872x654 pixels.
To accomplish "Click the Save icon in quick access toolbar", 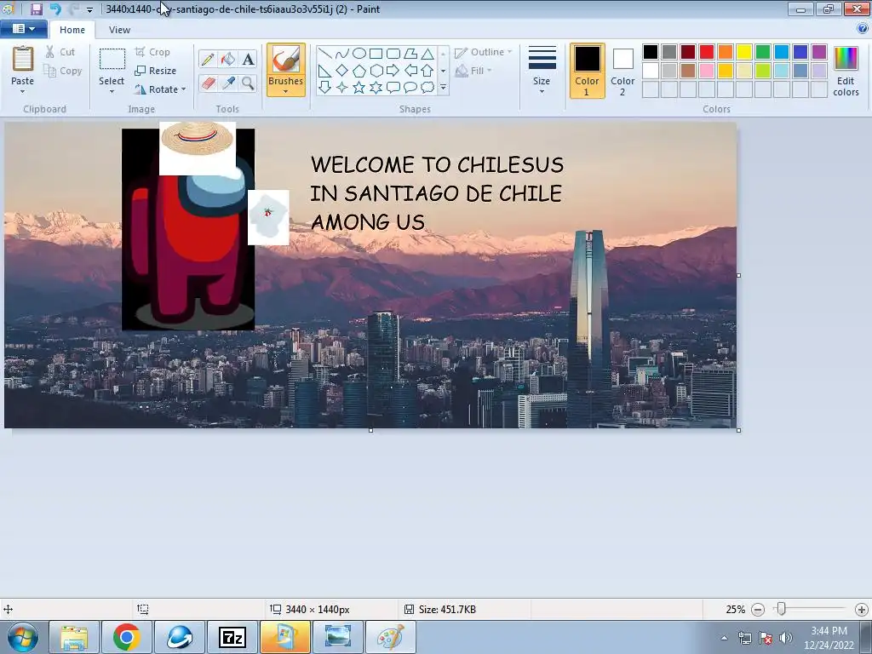I will (36, 9).
